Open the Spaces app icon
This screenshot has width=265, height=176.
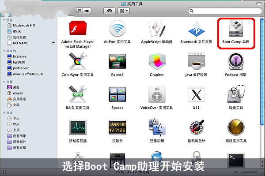(x=117, y=94)
